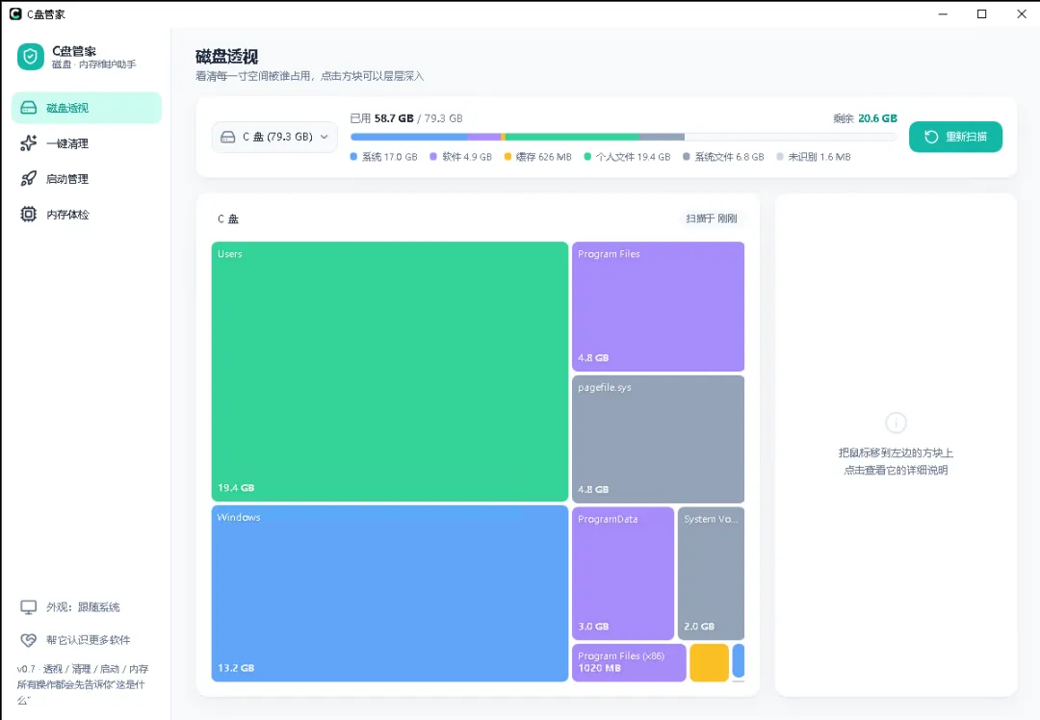Click the 软件 4.9 GB legend entry
Viewport: 1040px width, 720px height.
pos(461,157)
